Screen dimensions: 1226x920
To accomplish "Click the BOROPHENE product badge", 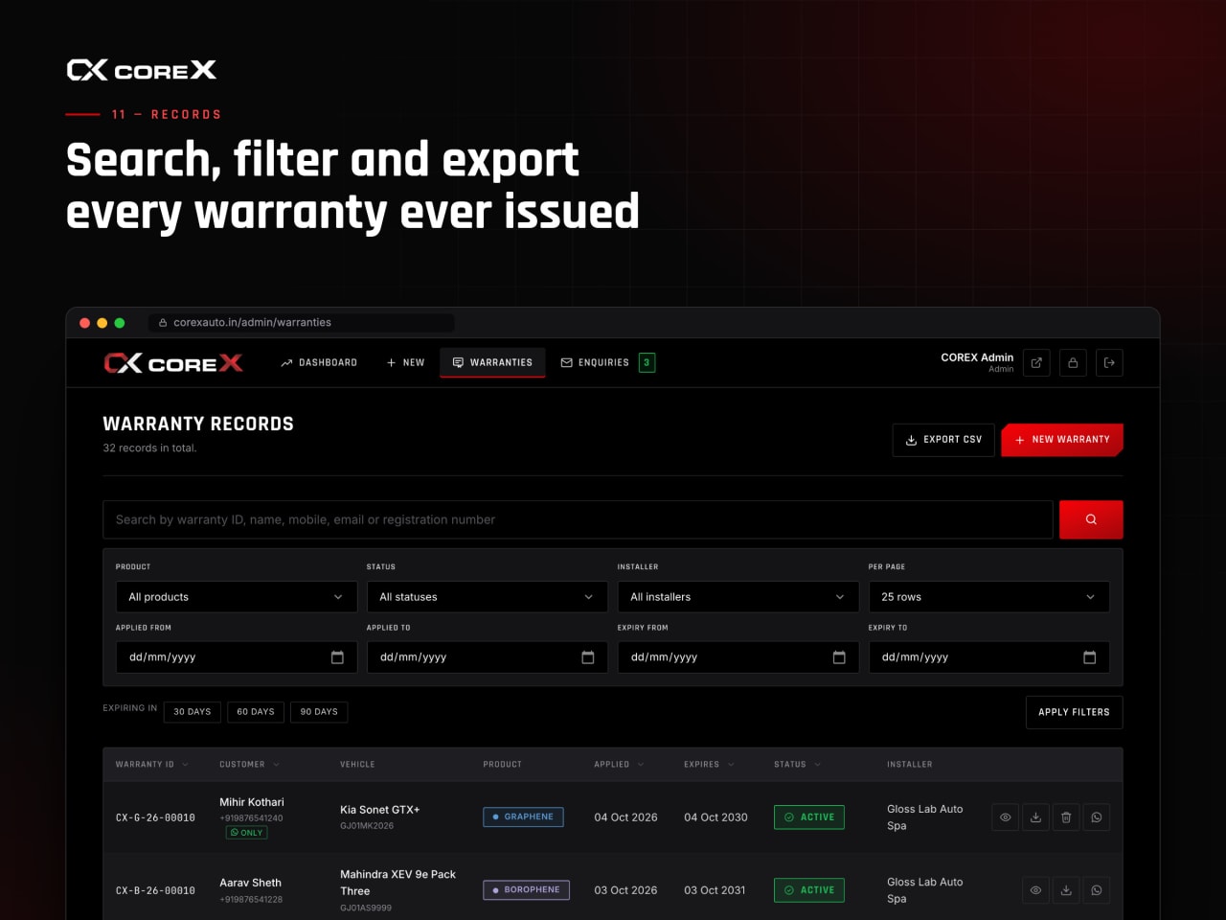I will point(527,890).
